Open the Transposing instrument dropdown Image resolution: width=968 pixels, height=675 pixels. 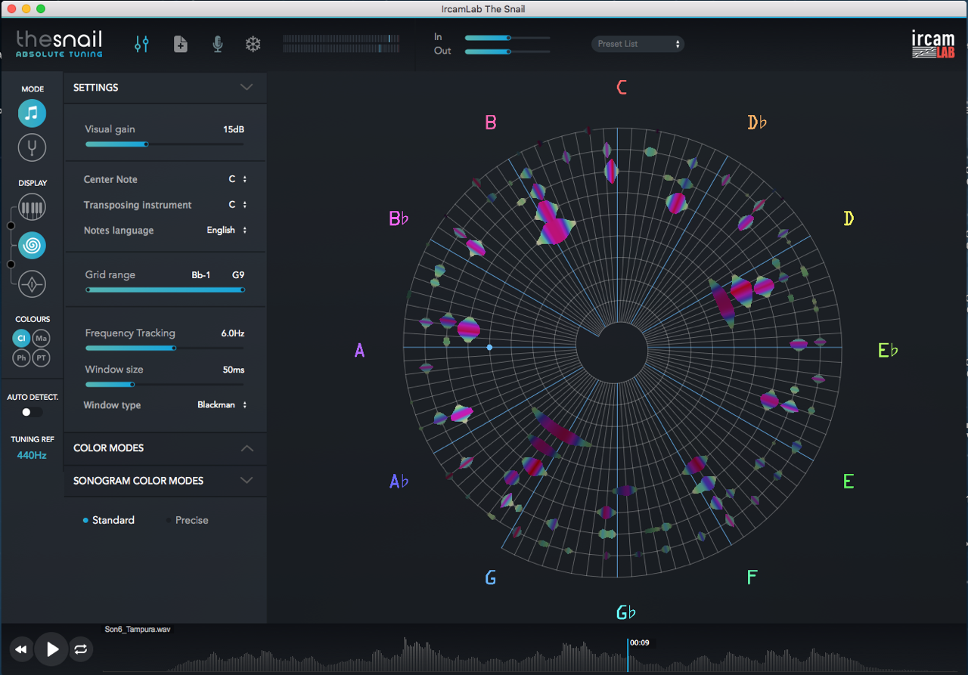[238, 205]
